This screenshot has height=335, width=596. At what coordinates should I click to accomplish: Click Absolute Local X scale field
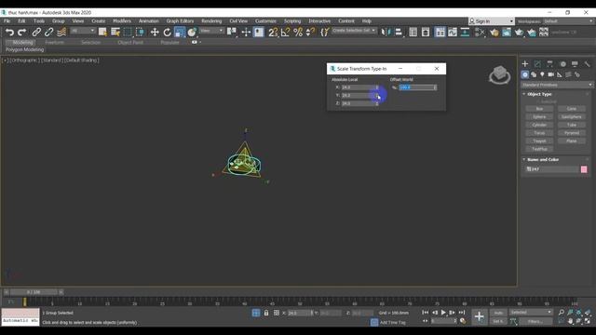click(x=358, y=87)
